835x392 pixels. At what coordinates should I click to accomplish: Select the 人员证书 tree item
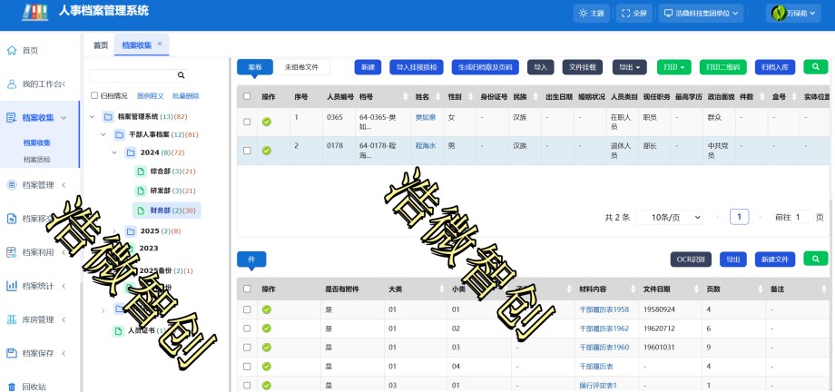[x=140, y=330]
